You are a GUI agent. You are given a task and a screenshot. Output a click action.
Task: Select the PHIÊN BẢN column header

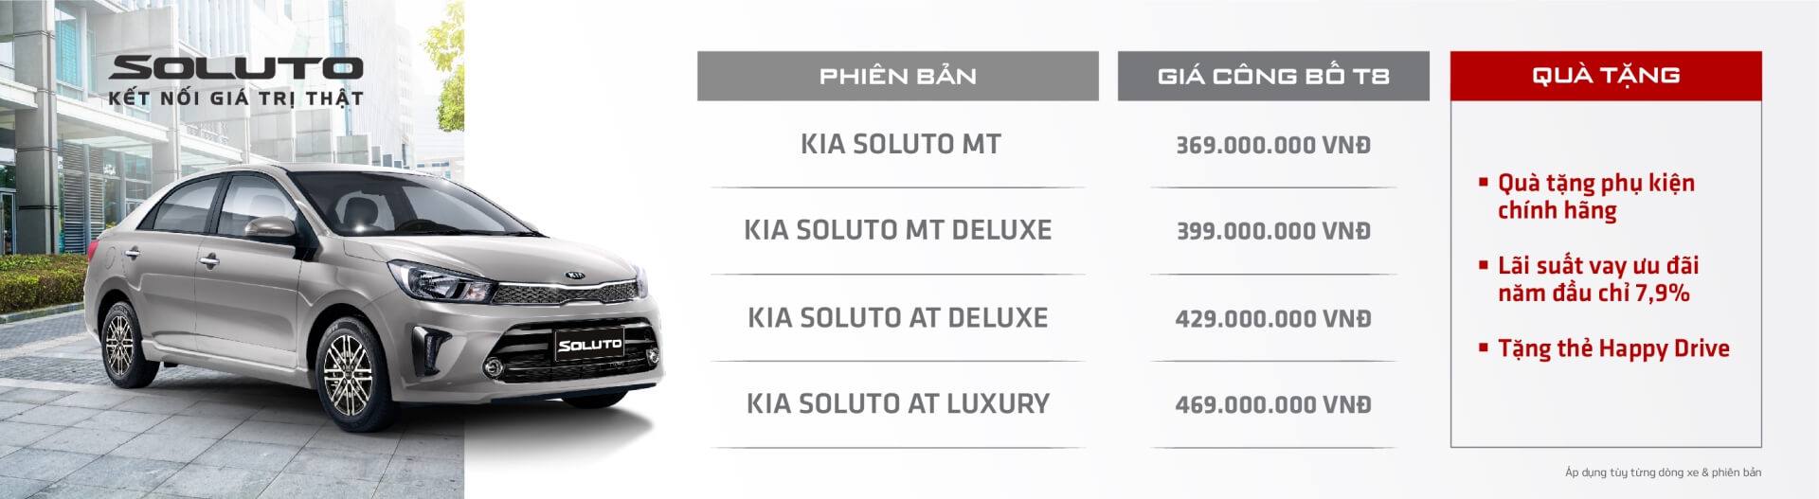tap(897, 76)
